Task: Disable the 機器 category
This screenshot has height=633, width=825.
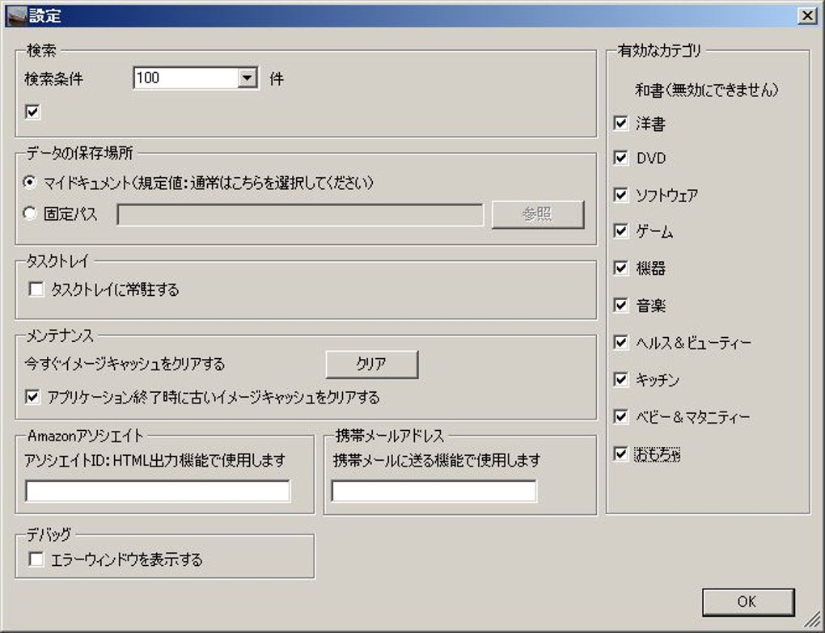Action: coord(620,269)
